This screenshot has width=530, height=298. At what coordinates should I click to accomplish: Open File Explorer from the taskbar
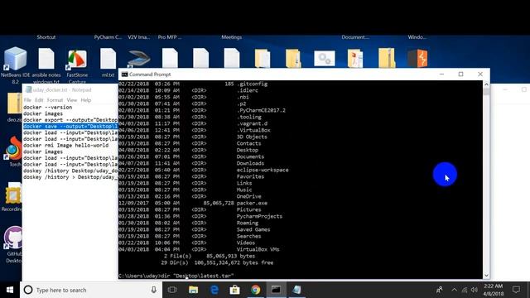click(193, 290)
